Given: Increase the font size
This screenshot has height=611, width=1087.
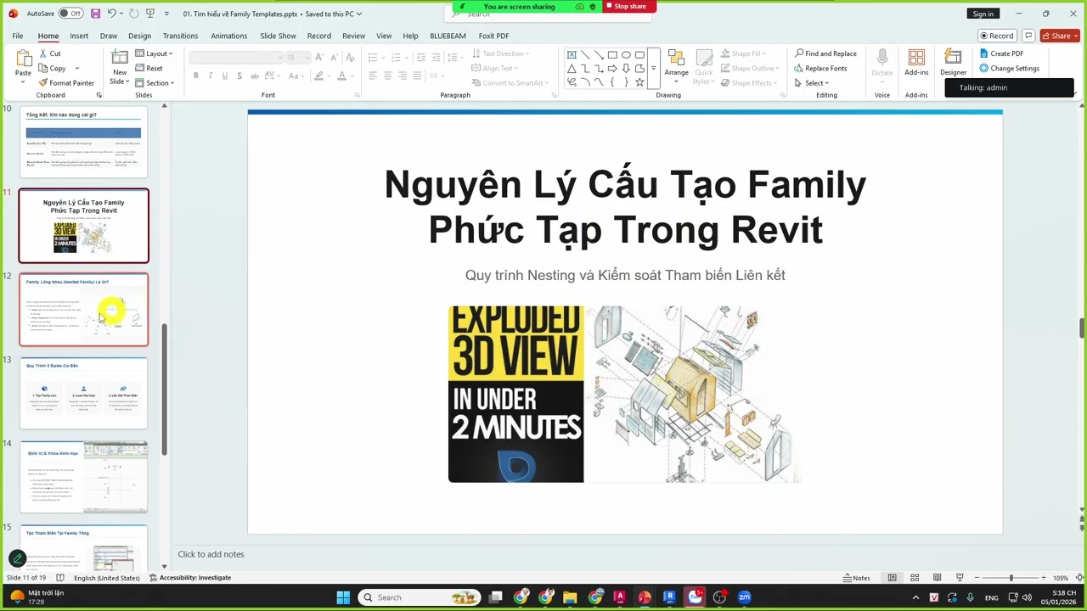Looking at the screenshot, I should [x=319, y=57].
